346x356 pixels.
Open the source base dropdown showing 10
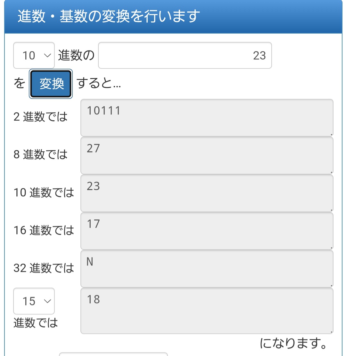34,55
